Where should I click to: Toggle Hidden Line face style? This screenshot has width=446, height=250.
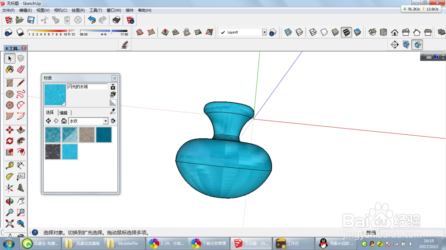[324, 32]
